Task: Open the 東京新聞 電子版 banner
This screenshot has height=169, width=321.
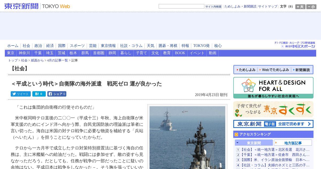Action: point(273,124)
